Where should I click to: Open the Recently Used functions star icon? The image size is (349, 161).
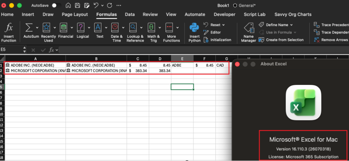(x=46, y=27)
